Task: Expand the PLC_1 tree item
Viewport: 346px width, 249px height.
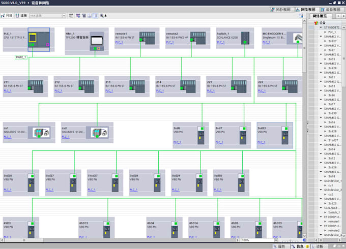Action: click(x=325, y=32)
